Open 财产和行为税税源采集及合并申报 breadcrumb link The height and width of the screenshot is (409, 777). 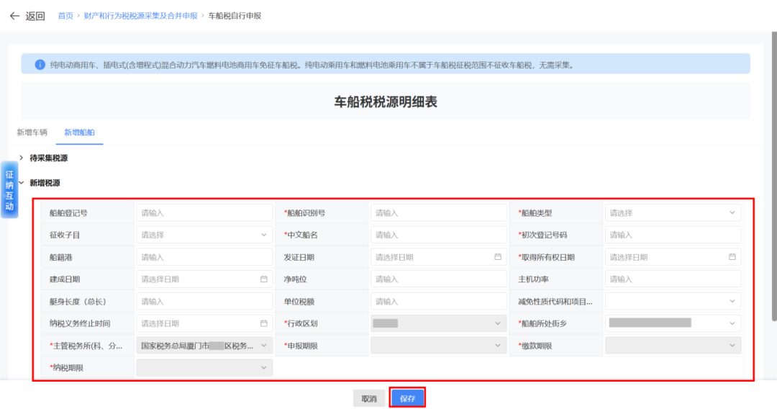pos(141,16)
